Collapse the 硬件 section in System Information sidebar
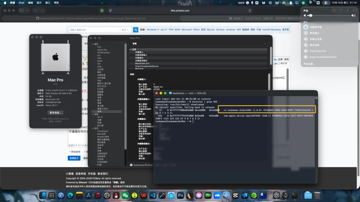Screen dimensions: 360x202 click(x=93, y=44)
